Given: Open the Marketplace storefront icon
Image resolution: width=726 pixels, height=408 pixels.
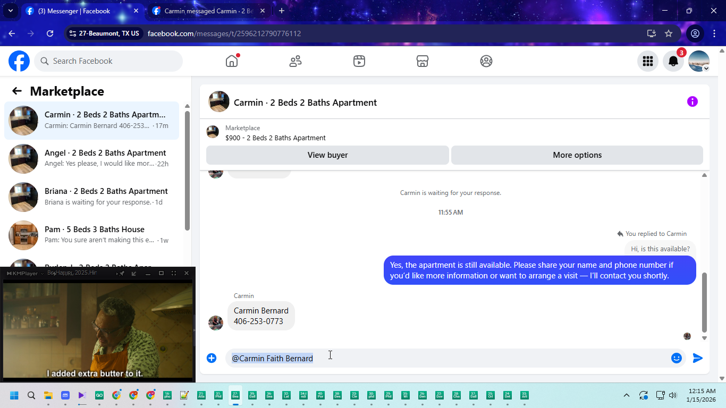Looking at the screenshot, I should tap(423, 61).
